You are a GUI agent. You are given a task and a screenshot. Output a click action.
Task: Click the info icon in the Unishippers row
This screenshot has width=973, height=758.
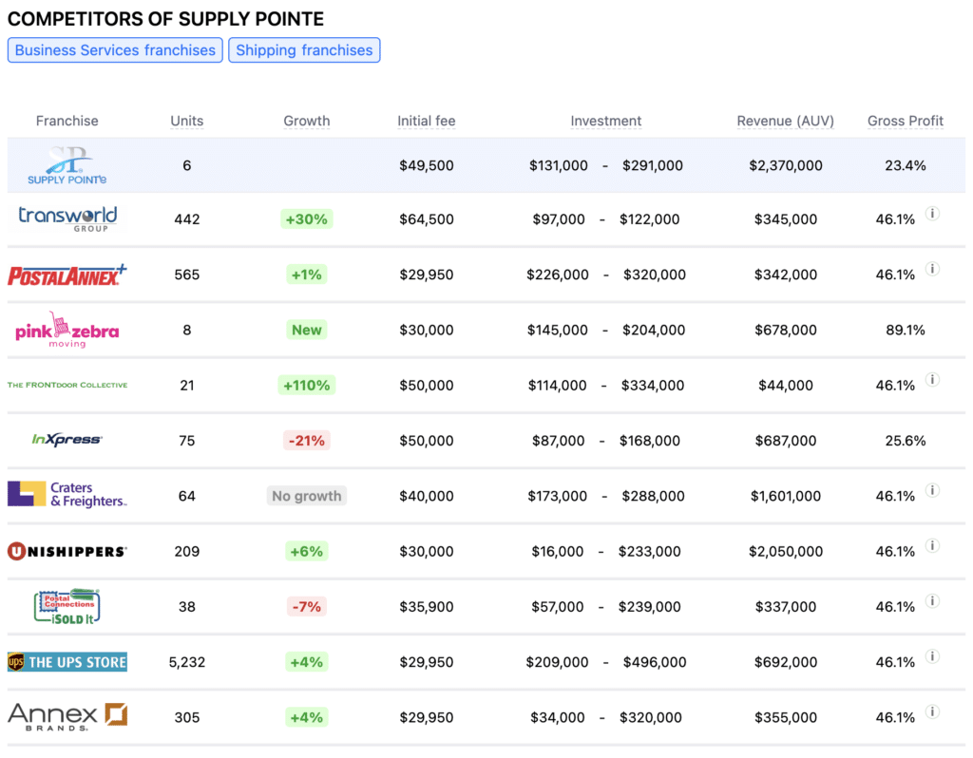tap(932, 545)
